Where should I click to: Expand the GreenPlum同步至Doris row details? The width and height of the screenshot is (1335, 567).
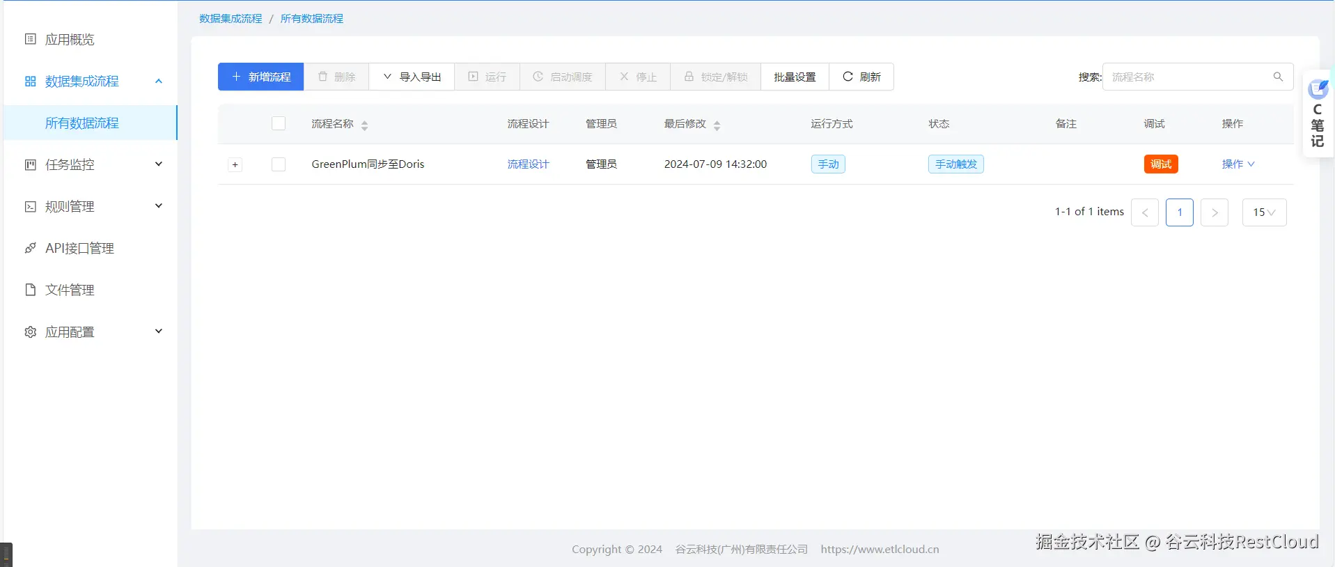tap(235, 165)
